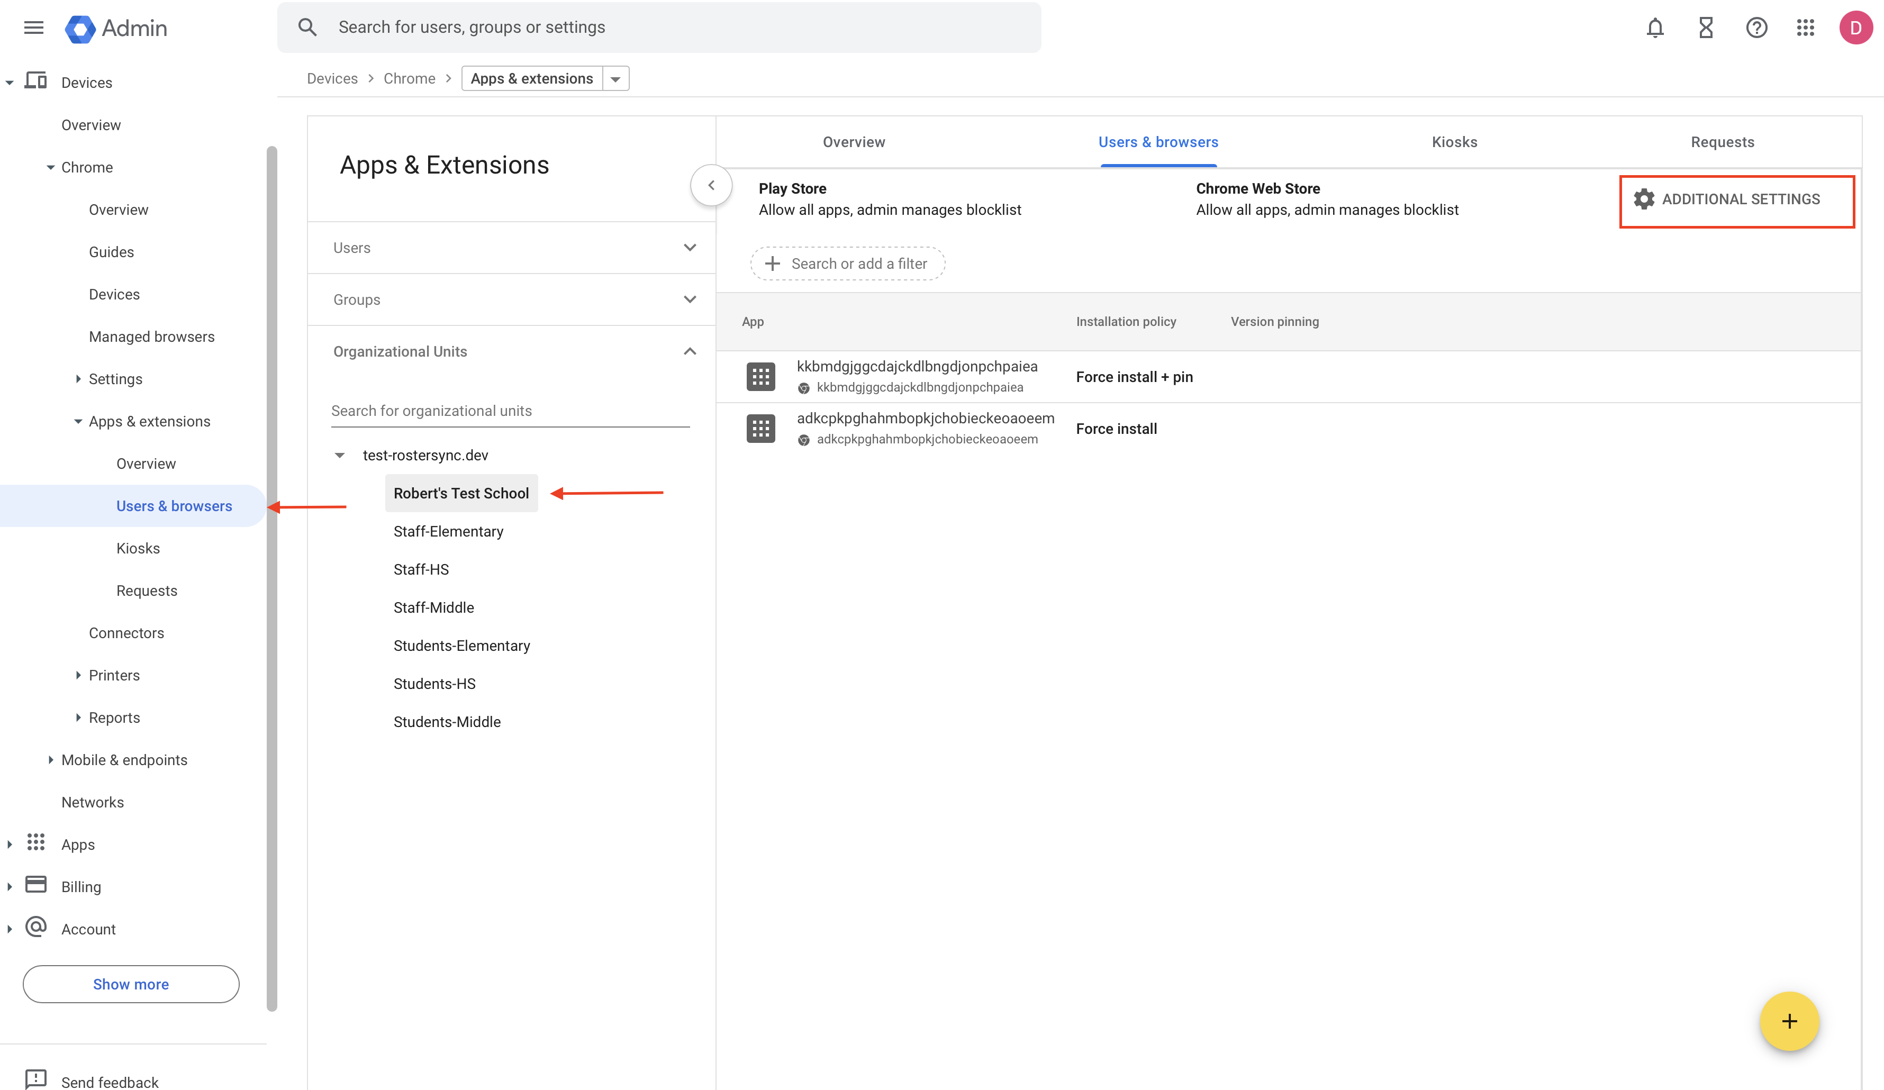The height and width of the screenshot is (1090, 1884).
Task: Click the account avatar circle
Action: 1856,28
